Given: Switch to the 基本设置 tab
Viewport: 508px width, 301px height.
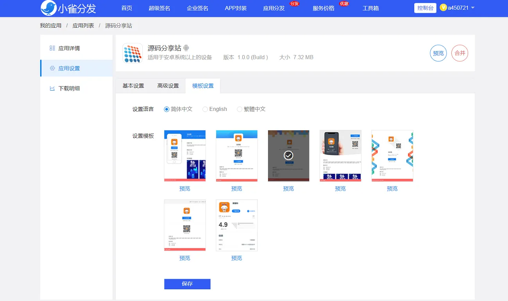Looking at the screenshot, I should [x=133, y=86].
